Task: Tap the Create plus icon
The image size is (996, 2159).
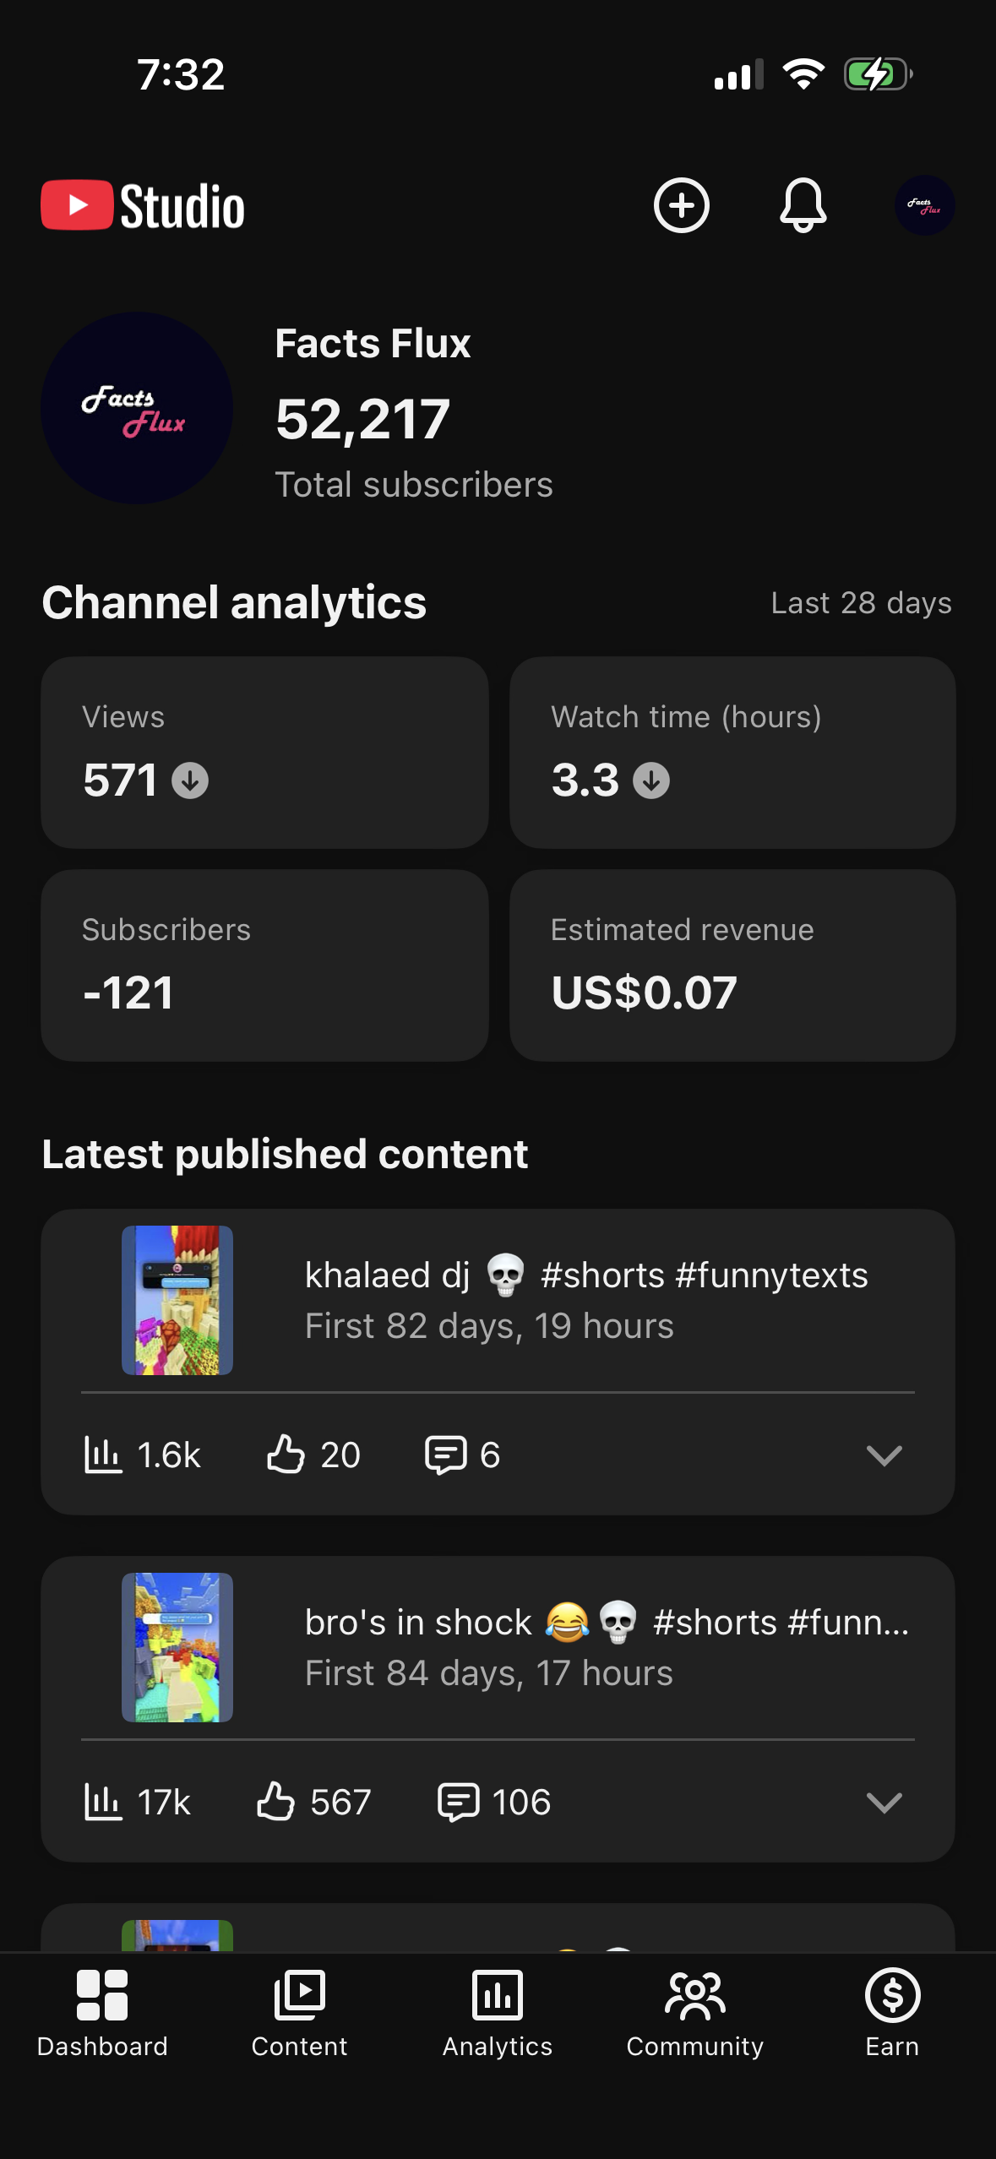Action: [681, 205]
